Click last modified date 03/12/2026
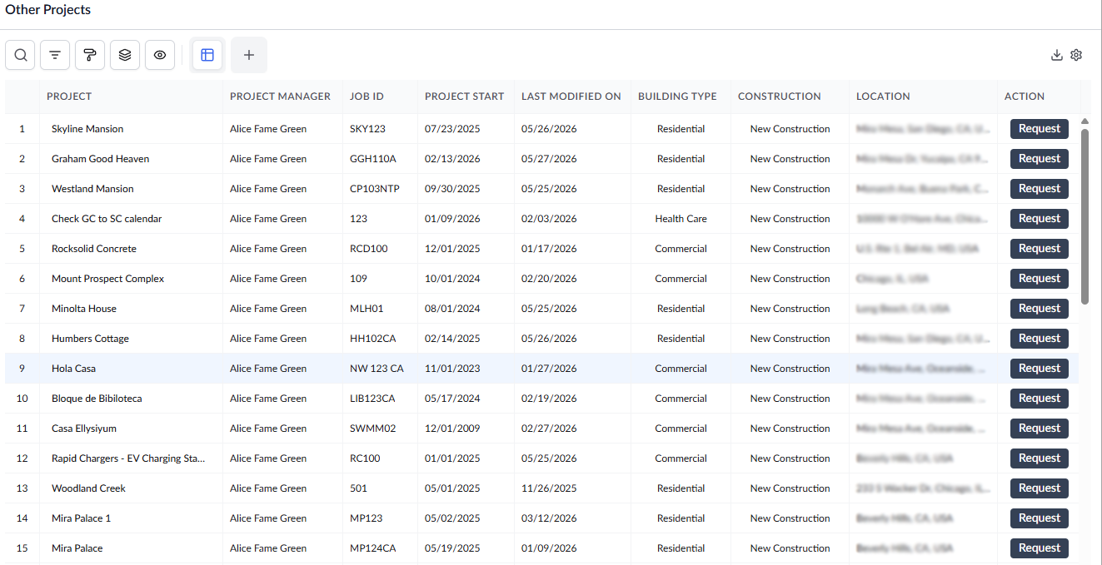Image resolution: width=1102 pixels, height=565 pixels. pos(549,518)
